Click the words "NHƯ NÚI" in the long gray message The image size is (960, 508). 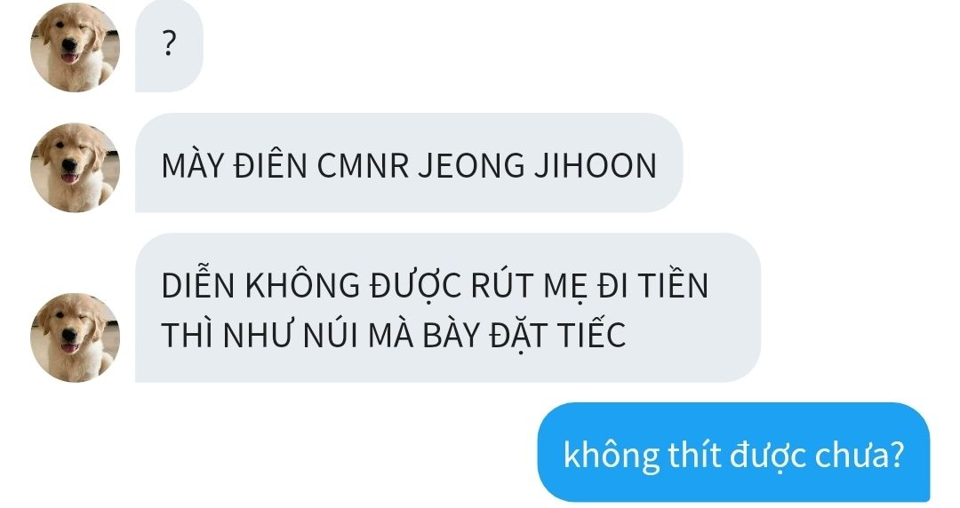290,336
